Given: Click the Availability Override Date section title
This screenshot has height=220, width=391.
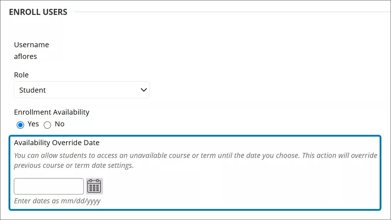Looking at the screenshot, I should click(57, 142).
